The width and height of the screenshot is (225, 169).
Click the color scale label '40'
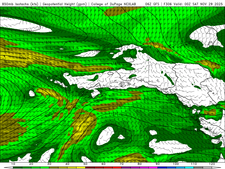(x=67, y=164)
